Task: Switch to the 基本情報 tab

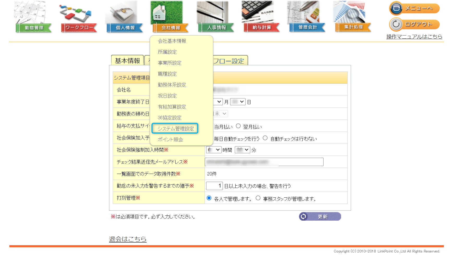Action: (127, 61)
